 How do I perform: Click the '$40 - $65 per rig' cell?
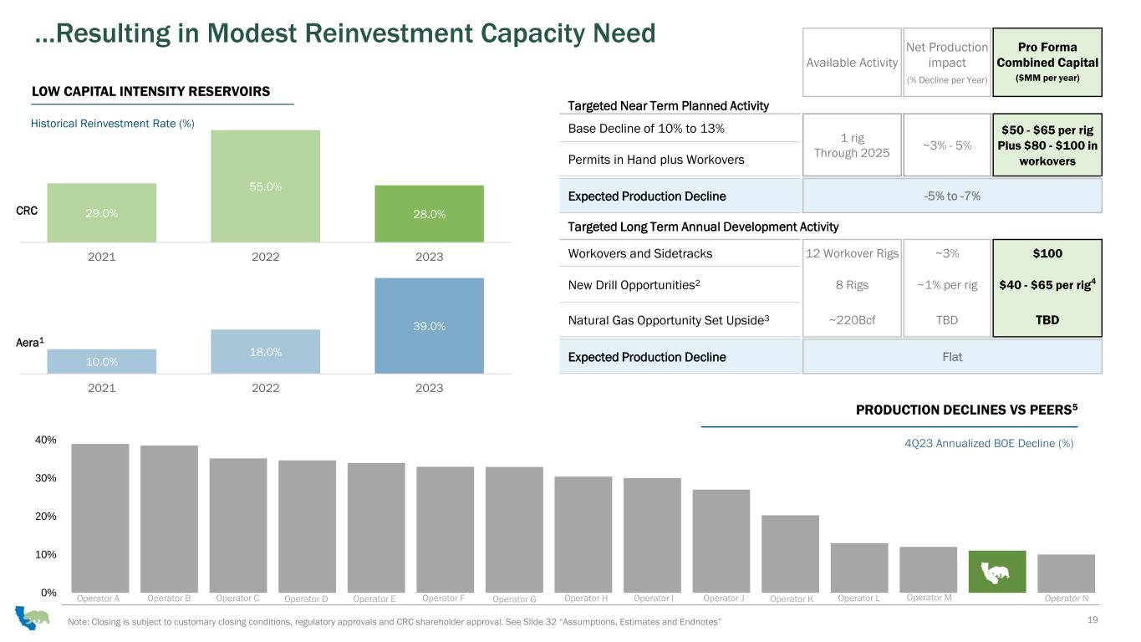pyautogui.click(x=1047, y=284)
